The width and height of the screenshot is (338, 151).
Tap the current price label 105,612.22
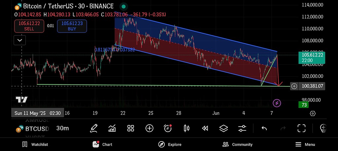coord(312,58)
